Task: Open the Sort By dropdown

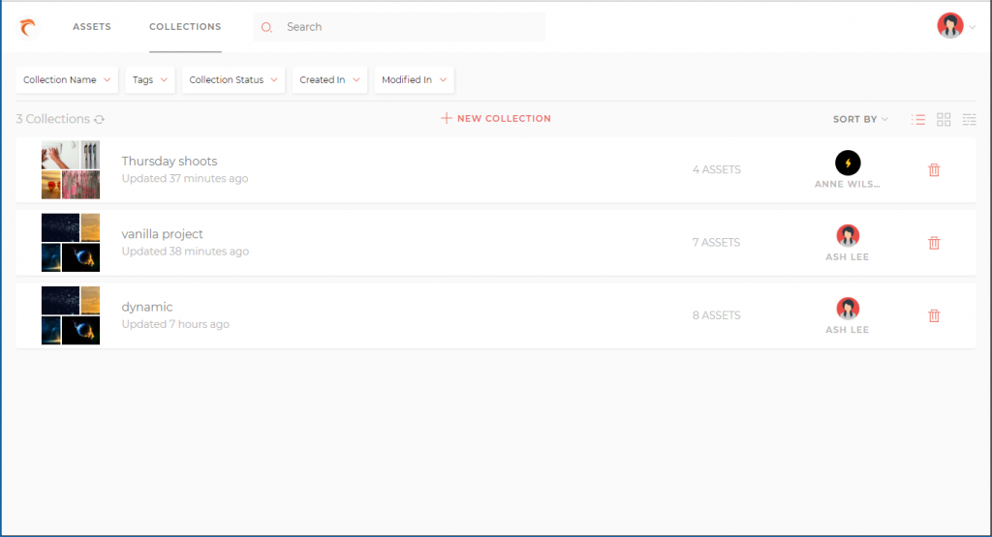Action: pos(860,119)
